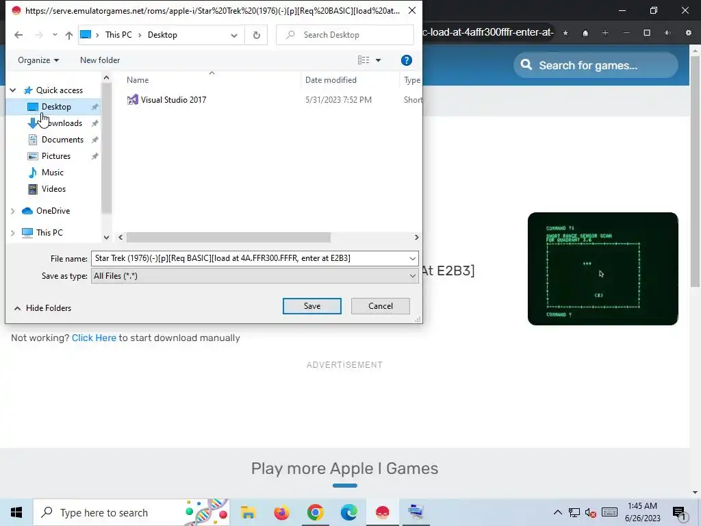The image size is (701, 526).
Task: Cancel the Save dialog
Action: coord(381,306)
